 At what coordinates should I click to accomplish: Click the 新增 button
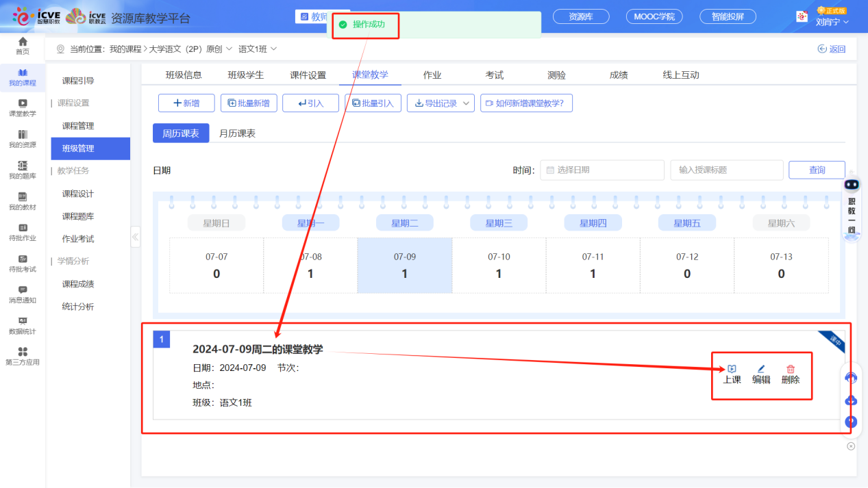click(x=186, y=103)
